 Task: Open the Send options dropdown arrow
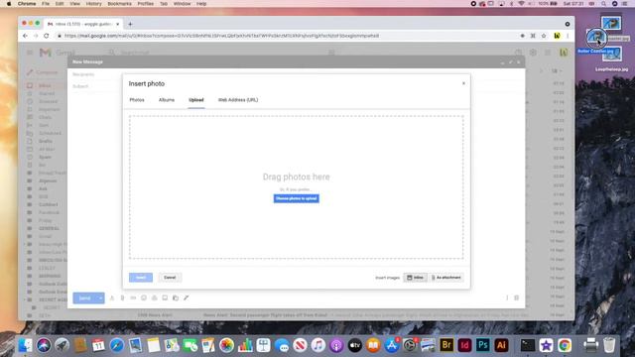tap(100, 298)
